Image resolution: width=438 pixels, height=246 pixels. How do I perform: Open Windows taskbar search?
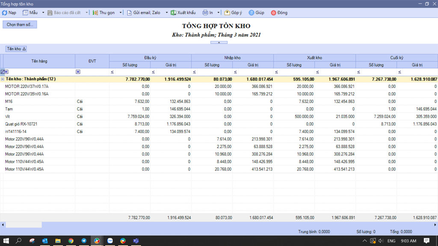(x=18, y=241)
